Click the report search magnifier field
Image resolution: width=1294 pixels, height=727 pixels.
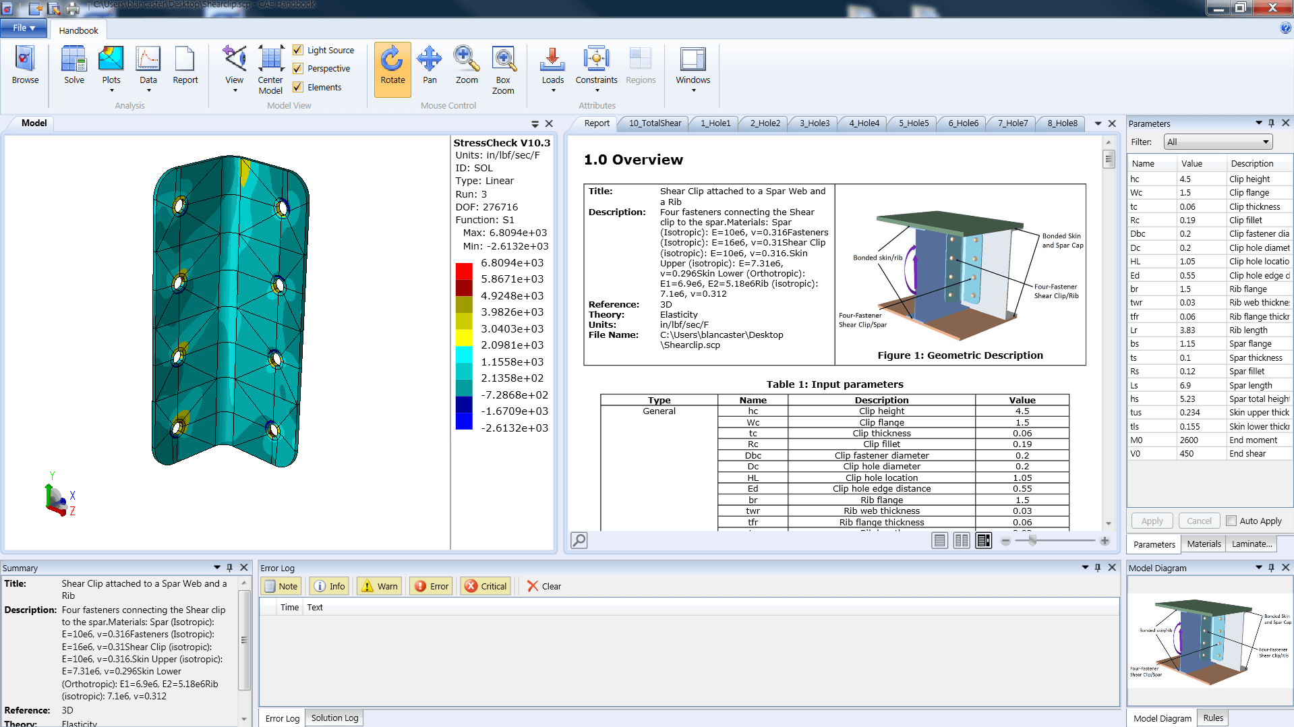[579, 540]
